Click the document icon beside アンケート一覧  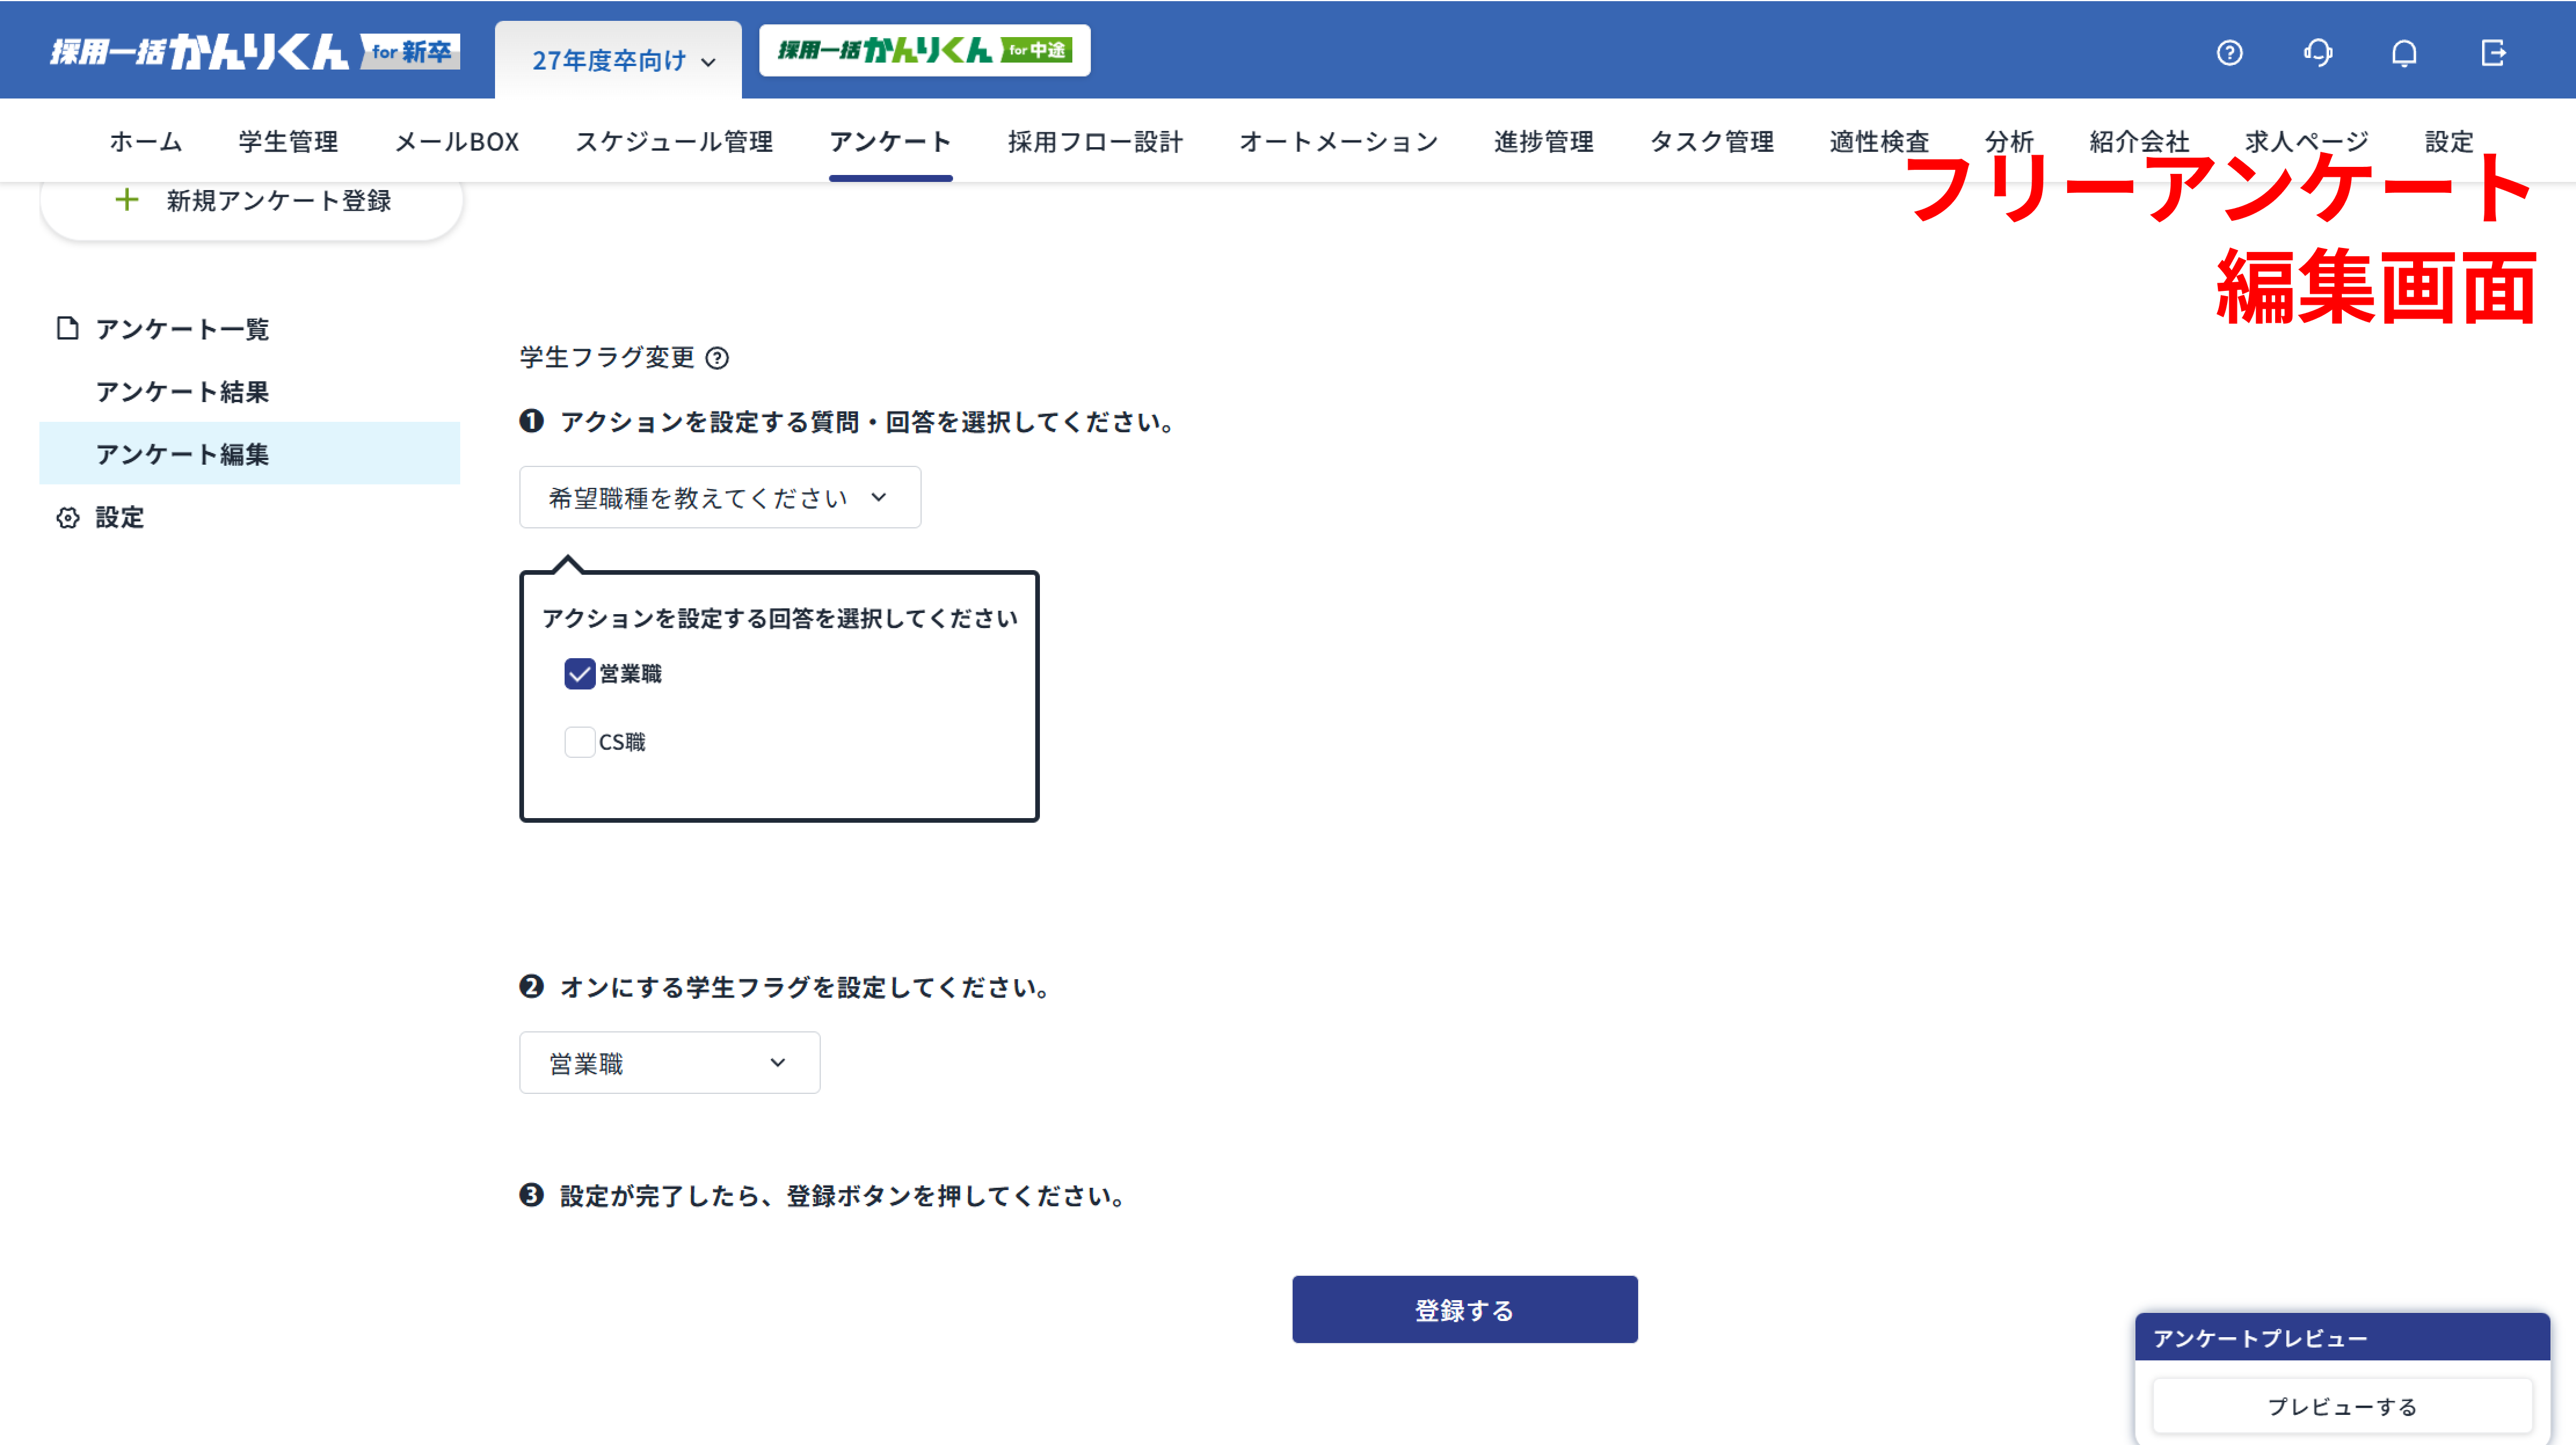click(x=67, y=328)
